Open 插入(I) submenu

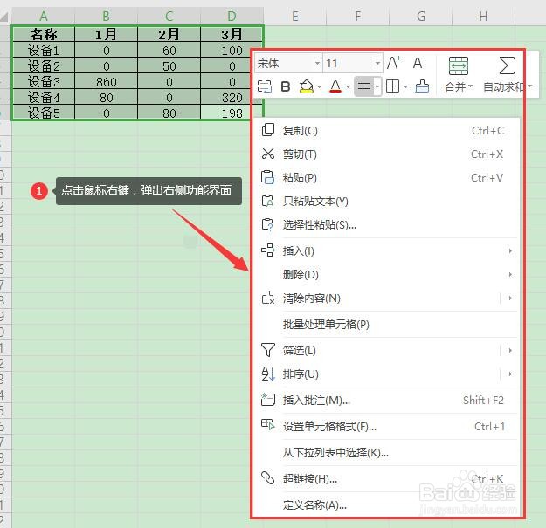click(x=385, y=250)
